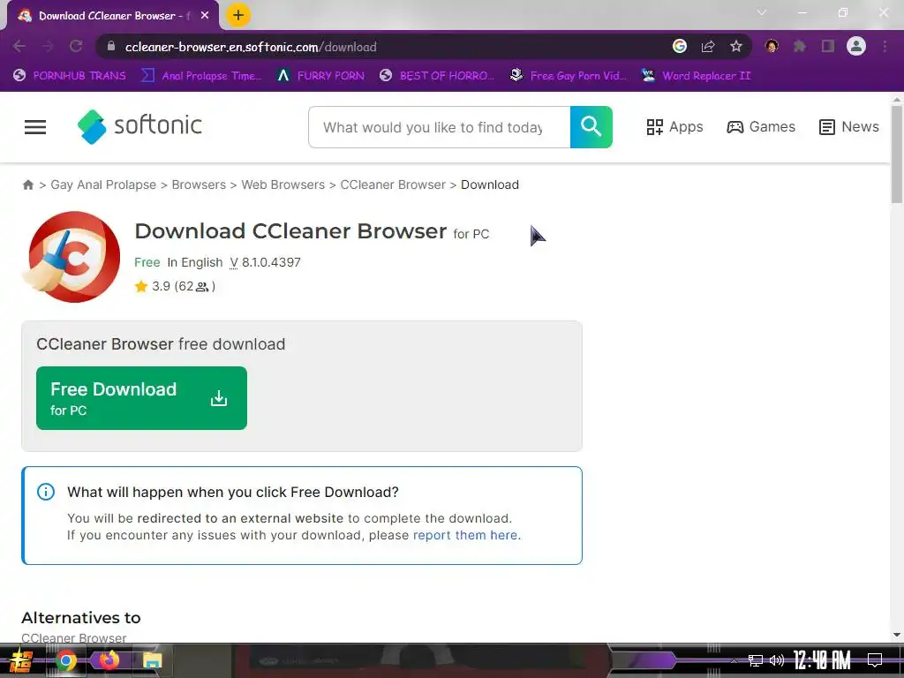Screen dimensions: 904x678
Task: Open the Word Replacer II bookmark
Action: tap(697, 76)
